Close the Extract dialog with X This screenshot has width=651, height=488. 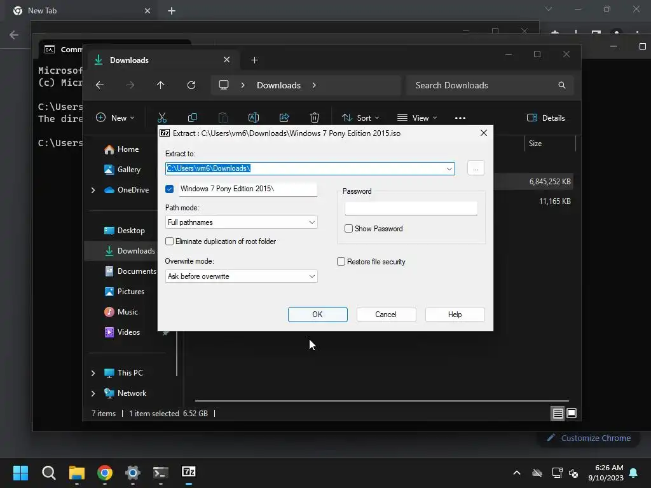[x=484, y=133]
